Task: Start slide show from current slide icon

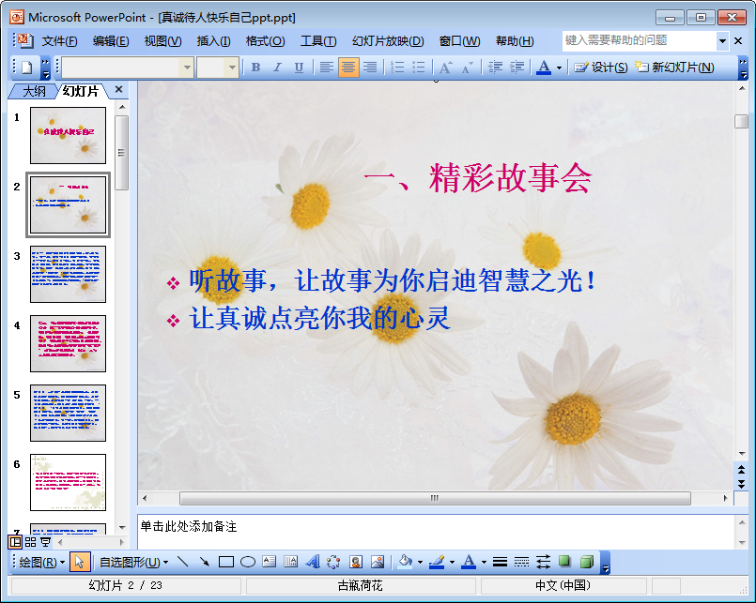Action: click(x=45, y=542)
